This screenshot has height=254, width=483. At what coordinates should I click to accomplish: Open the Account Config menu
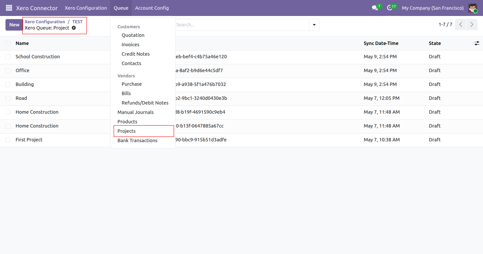[x=152, y=8]
